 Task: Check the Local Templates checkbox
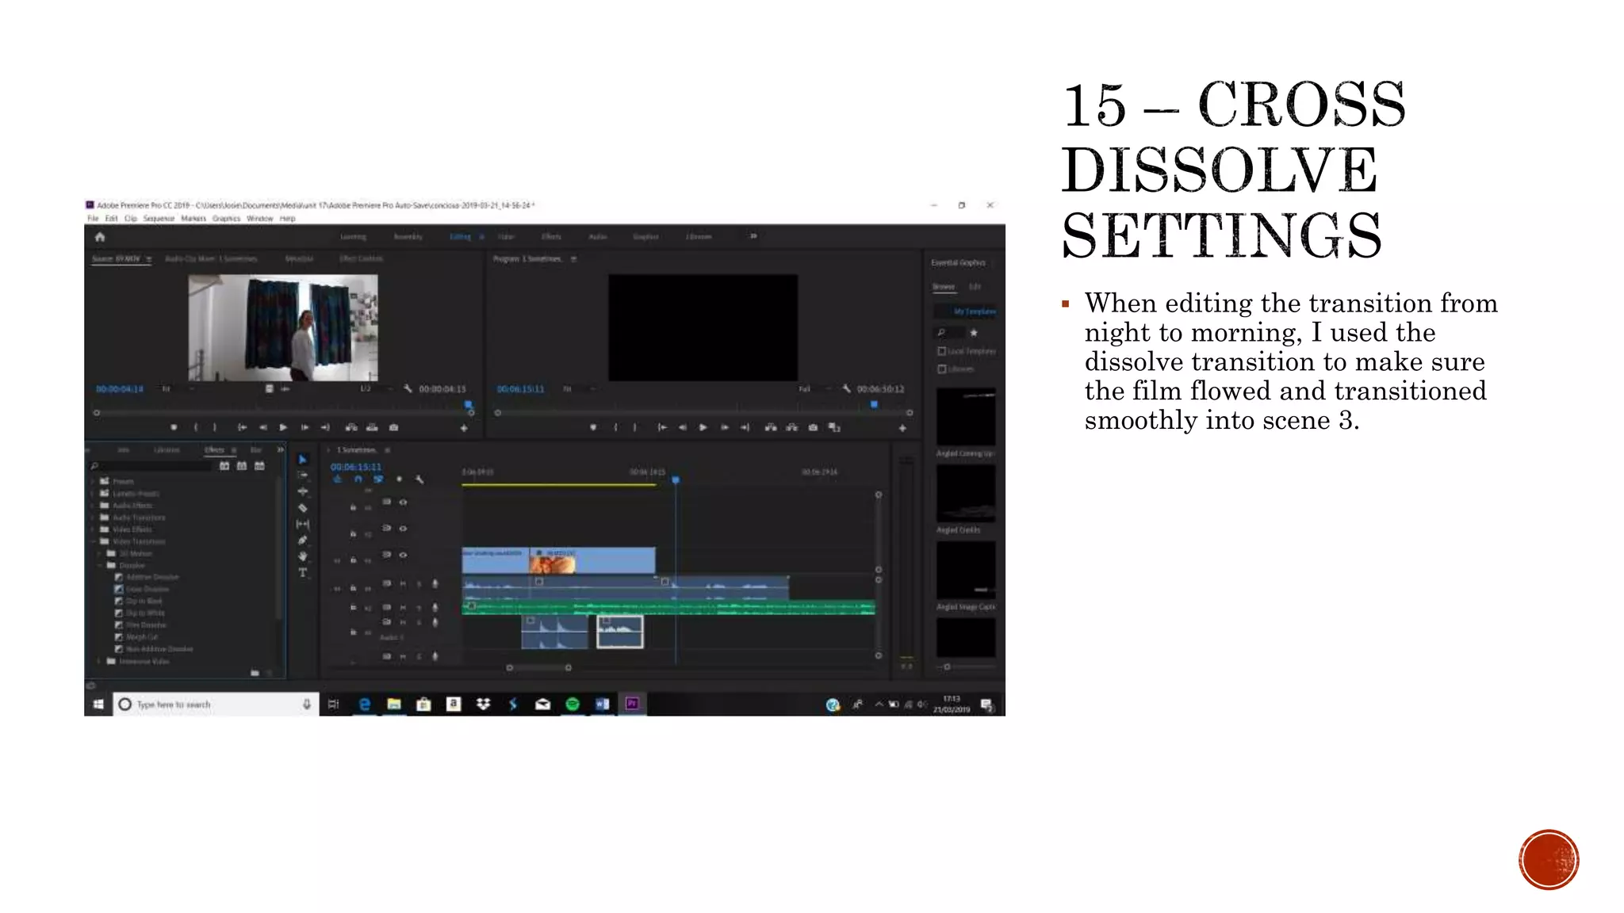click(x=942, y=351)
